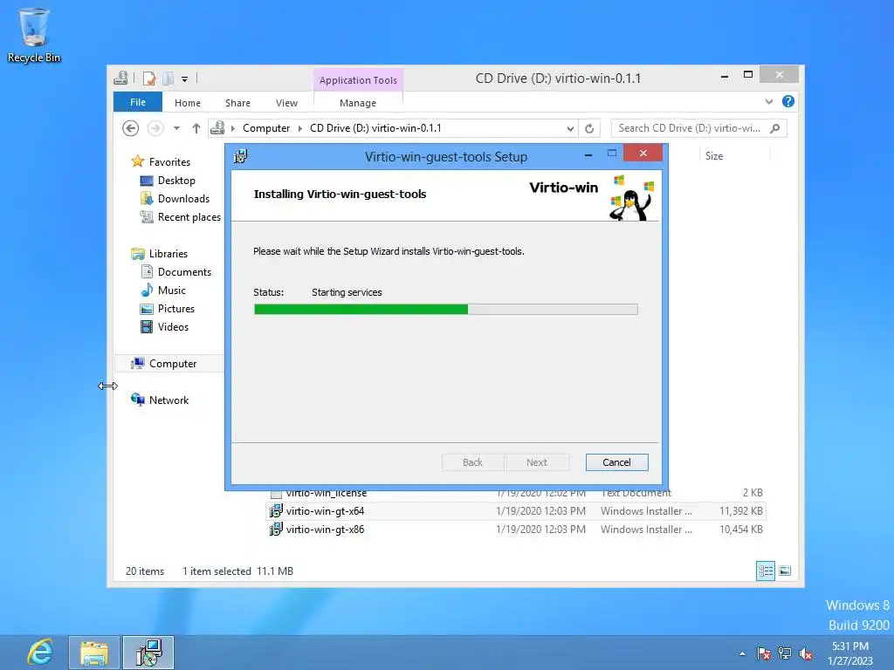Click the virtio-win-gt-x64 installer file icon
894x670 pixels.
click(276, 511)
